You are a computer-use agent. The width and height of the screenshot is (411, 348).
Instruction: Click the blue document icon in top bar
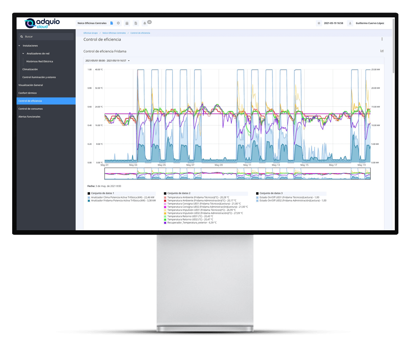click(112, 23)
